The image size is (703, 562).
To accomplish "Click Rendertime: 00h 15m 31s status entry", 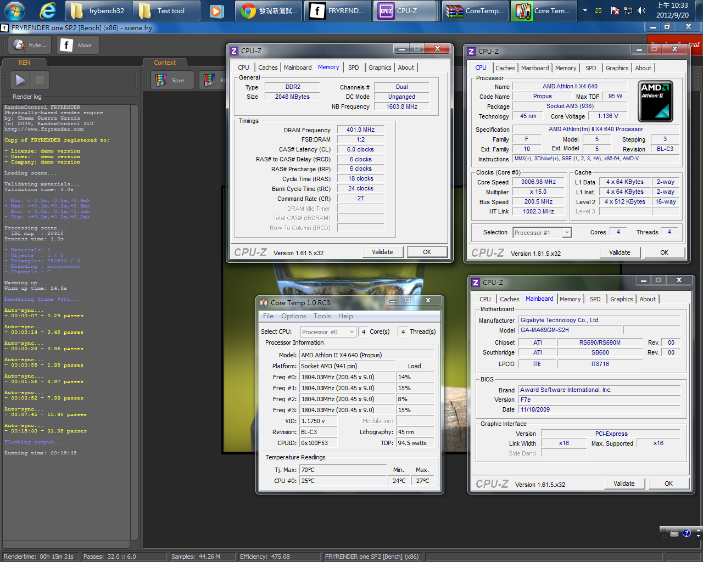I will tap(38, 557).
